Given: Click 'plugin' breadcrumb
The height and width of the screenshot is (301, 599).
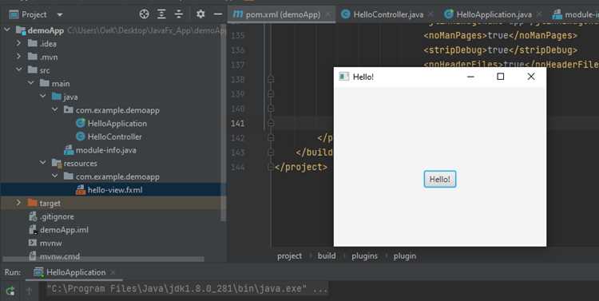Looking at the screenshot, I should (405, 256).
